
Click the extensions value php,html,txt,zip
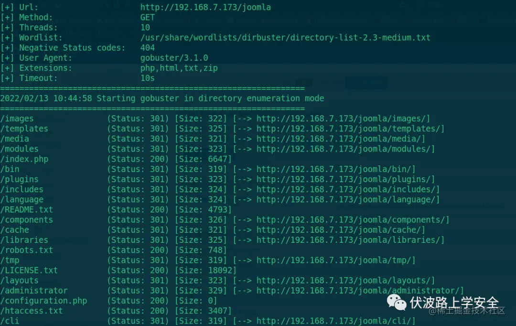coord(179,68)
